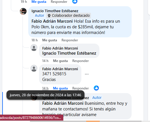Click the Colaborador destacado badge

[69, 16]
